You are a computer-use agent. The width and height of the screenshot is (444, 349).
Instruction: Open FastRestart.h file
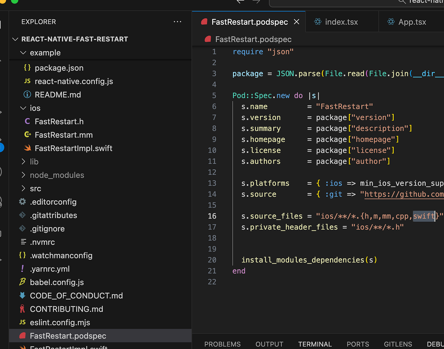[100, 121]
